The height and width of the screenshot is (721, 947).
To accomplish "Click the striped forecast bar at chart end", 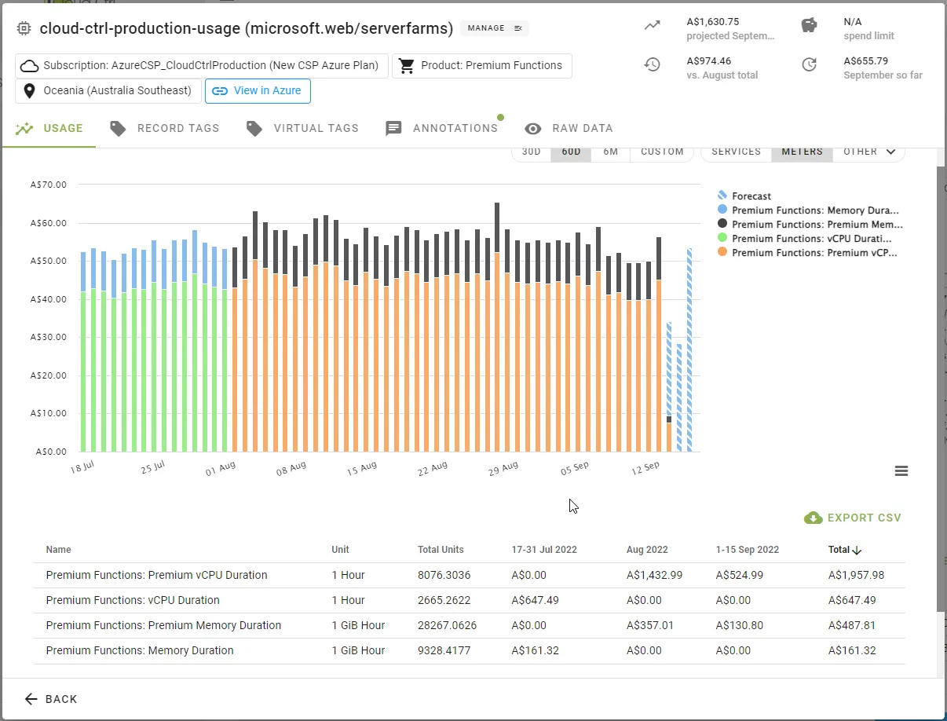I will tap(689, 350).
